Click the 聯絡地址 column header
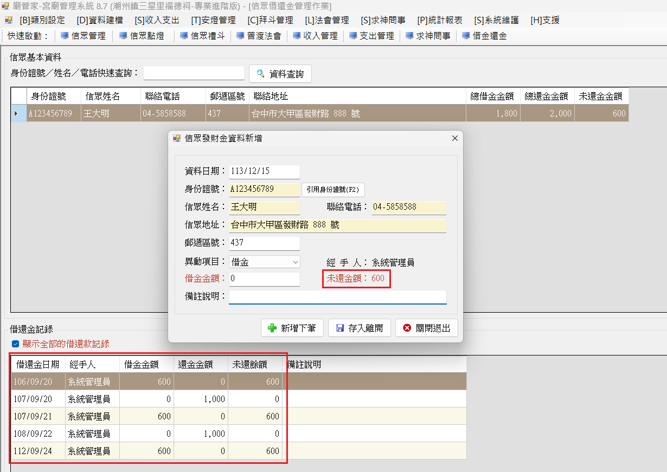This screenshot has width=667, height=472. (358, 96)
